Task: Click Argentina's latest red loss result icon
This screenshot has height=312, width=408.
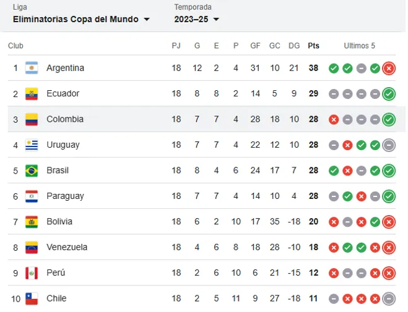Action: click(x=389, y=68)
